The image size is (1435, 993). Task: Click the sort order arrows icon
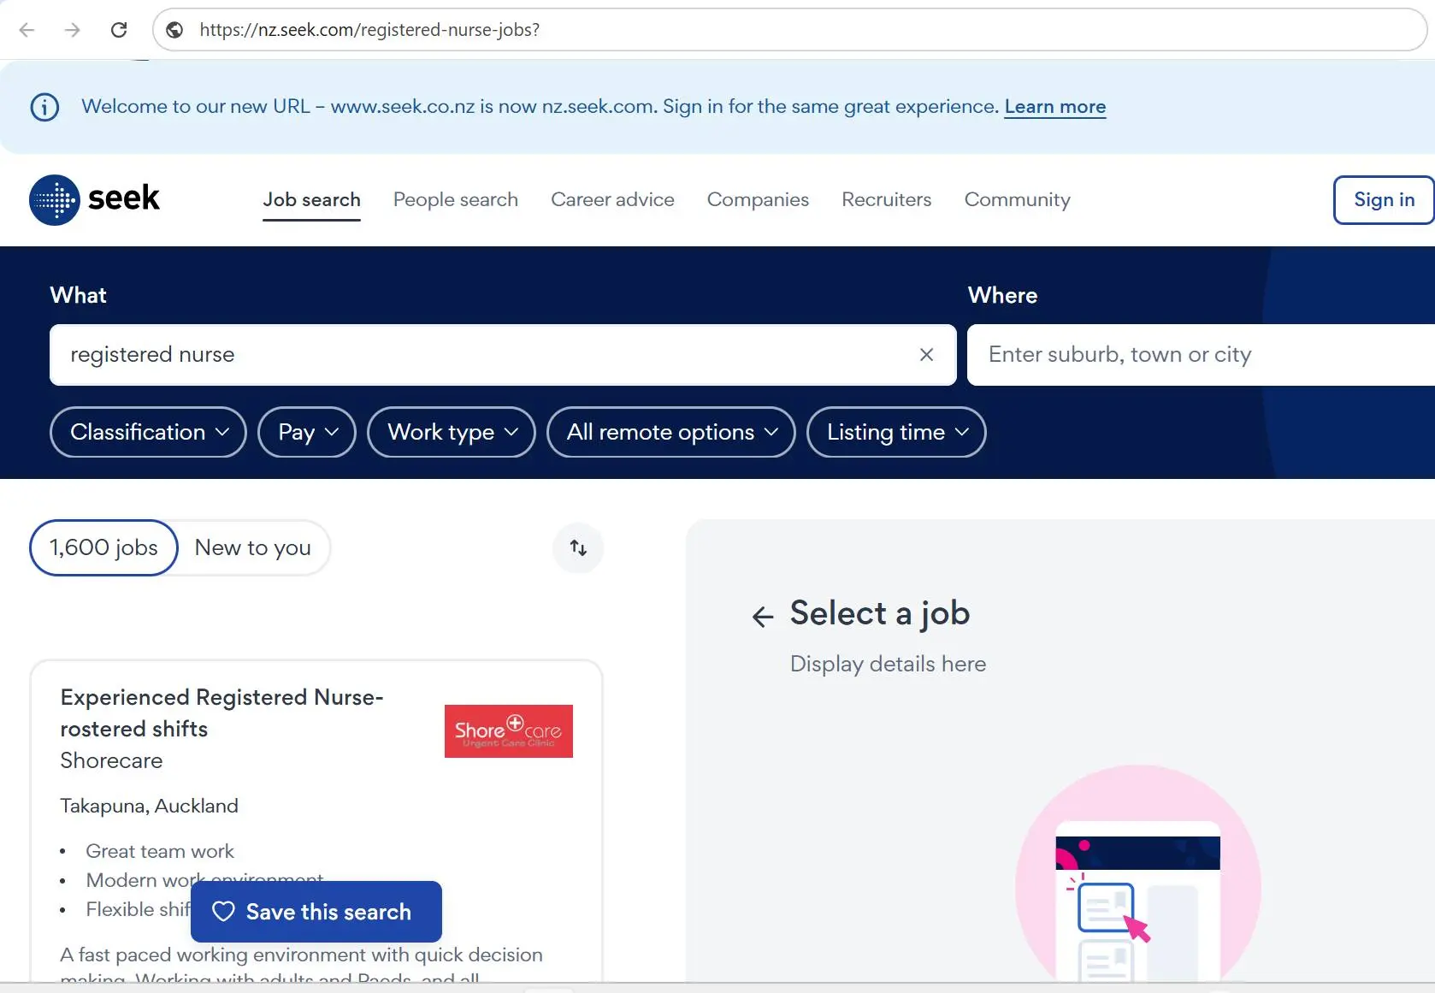(578, 548)
